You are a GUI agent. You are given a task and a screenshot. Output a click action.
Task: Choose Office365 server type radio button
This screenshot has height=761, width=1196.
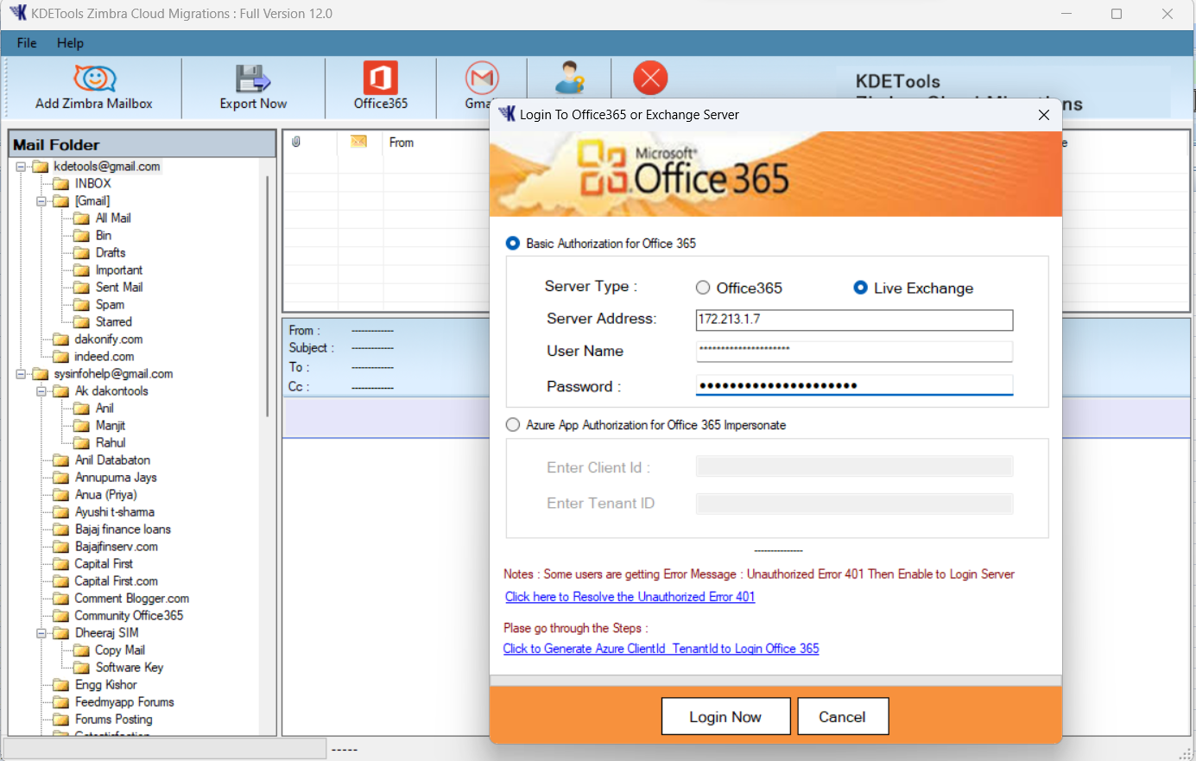[703, 288]
